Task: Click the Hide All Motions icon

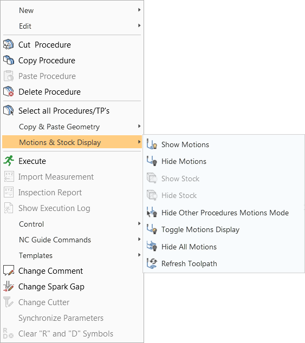Action: click(152, 246)
